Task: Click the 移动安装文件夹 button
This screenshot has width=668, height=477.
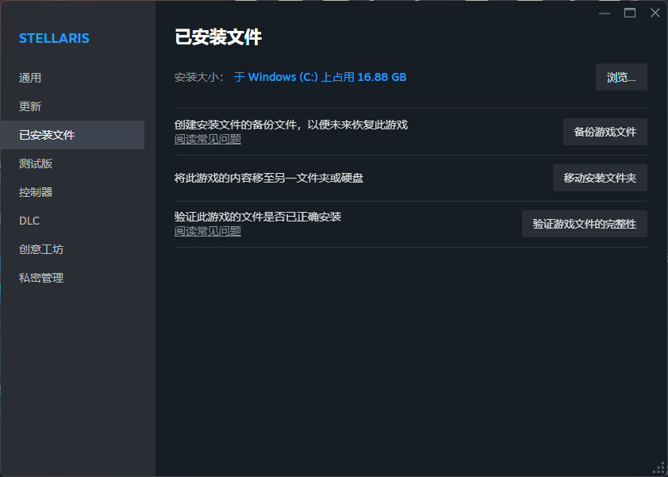Action: click(x=600, y=178)
